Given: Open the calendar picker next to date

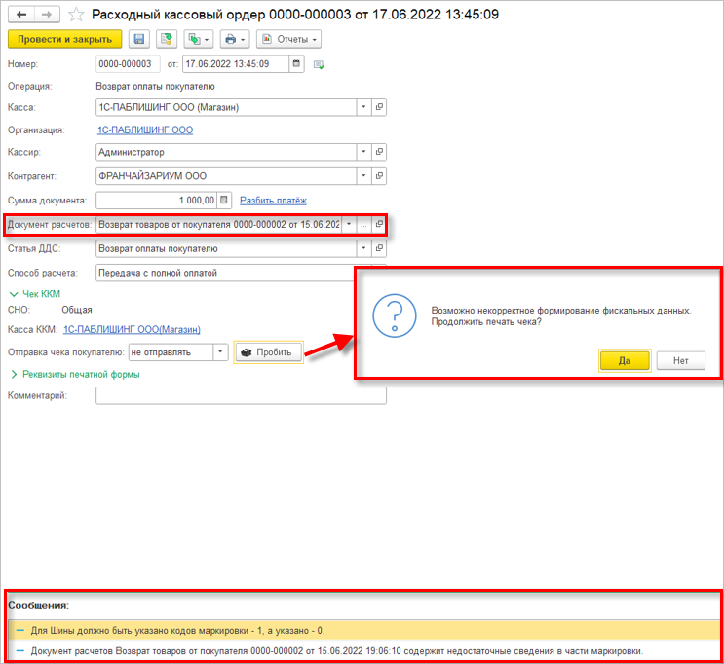Looking at the screenshot, I should pyautogui.click(x=296, y=64).
